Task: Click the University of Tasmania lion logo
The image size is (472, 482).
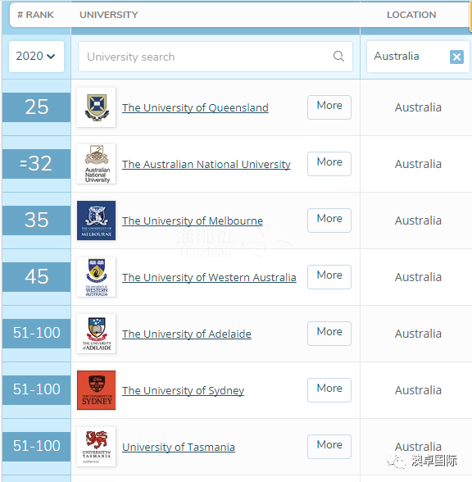Action: [x=97, y=447]
